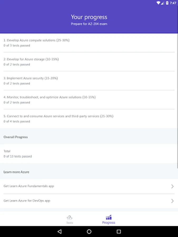This screenshot has width=178, height=237.
Task: Select Monitor, troubleshoot, and optimize Azure solutions
Action: 89,100
